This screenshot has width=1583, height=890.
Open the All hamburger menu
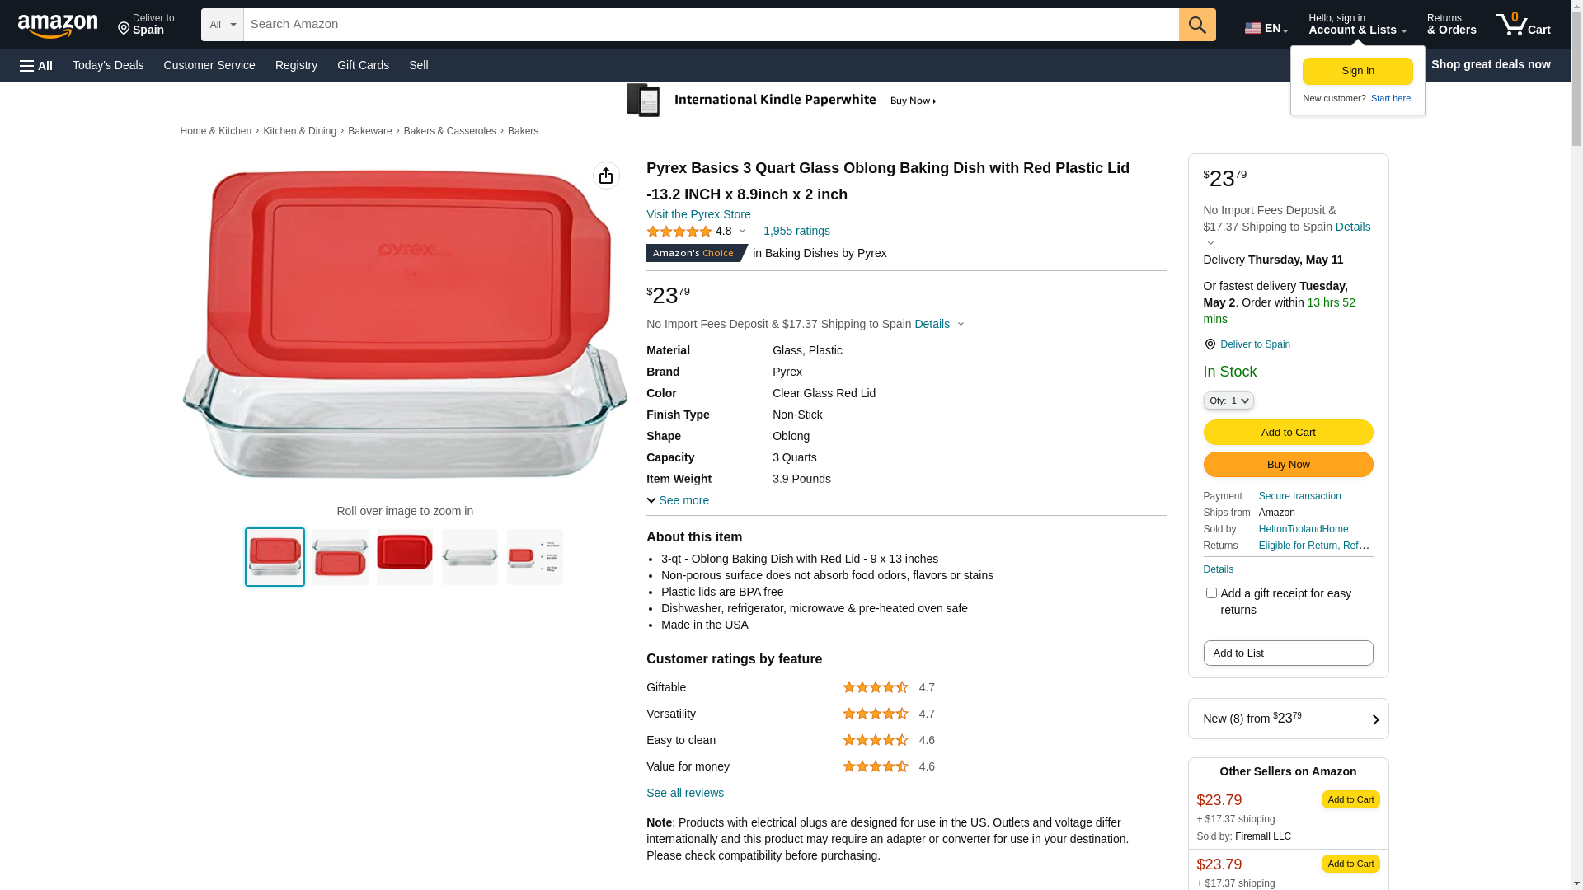(x=36, y=65)
